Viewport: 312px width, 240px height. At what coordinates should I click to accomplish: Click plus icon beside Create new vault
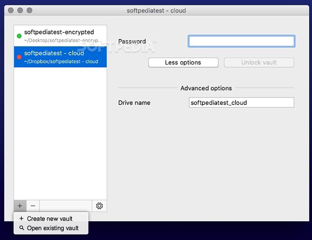[x=21, y=219]
